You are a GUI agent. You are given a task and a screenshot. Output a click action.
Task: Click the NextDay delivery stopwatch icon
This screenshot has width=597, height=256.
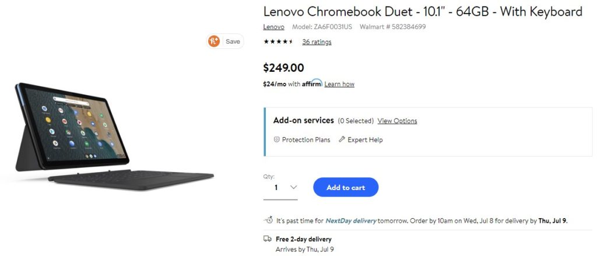pyautogui.click(x=268, y=220)
